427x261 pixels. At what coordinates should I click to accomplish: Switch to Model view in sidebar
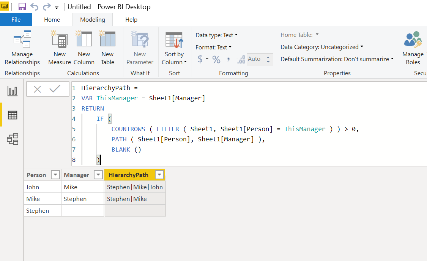pyautogui.click(x=12, y=139)
